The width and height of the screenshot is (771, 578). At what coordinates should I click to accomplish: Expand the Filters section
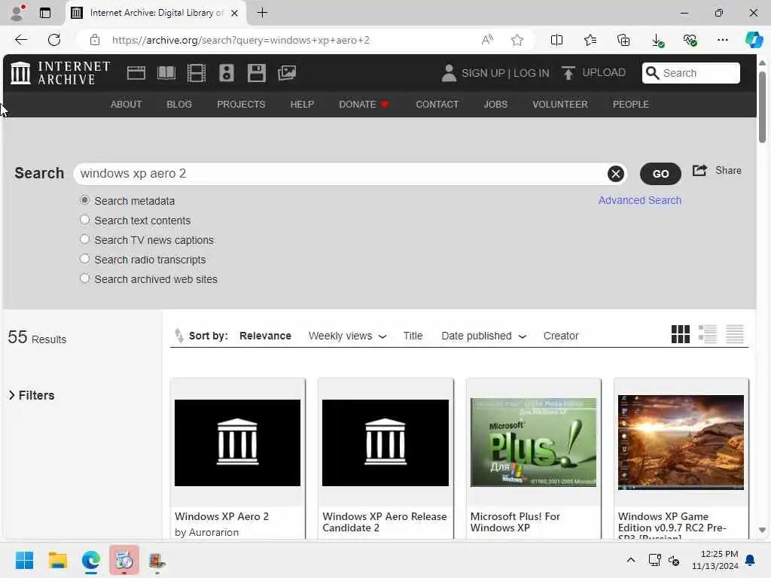pos(32,395)
